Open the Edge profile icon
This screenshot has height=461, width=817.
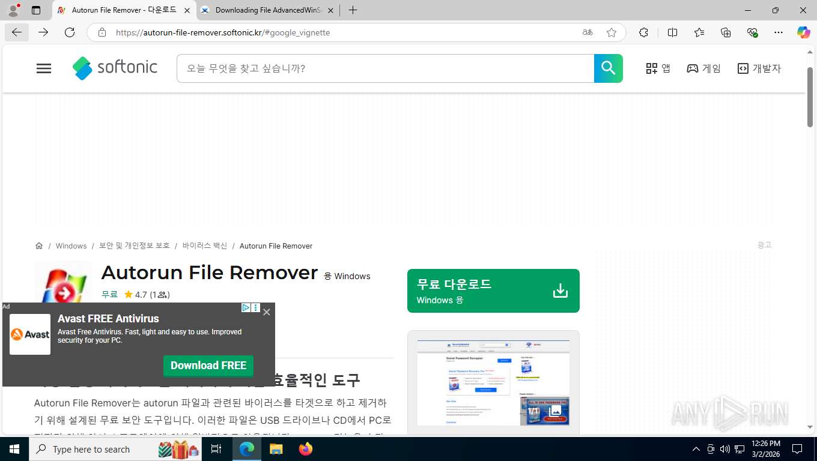pyautogui.click(x=13, y=10)
